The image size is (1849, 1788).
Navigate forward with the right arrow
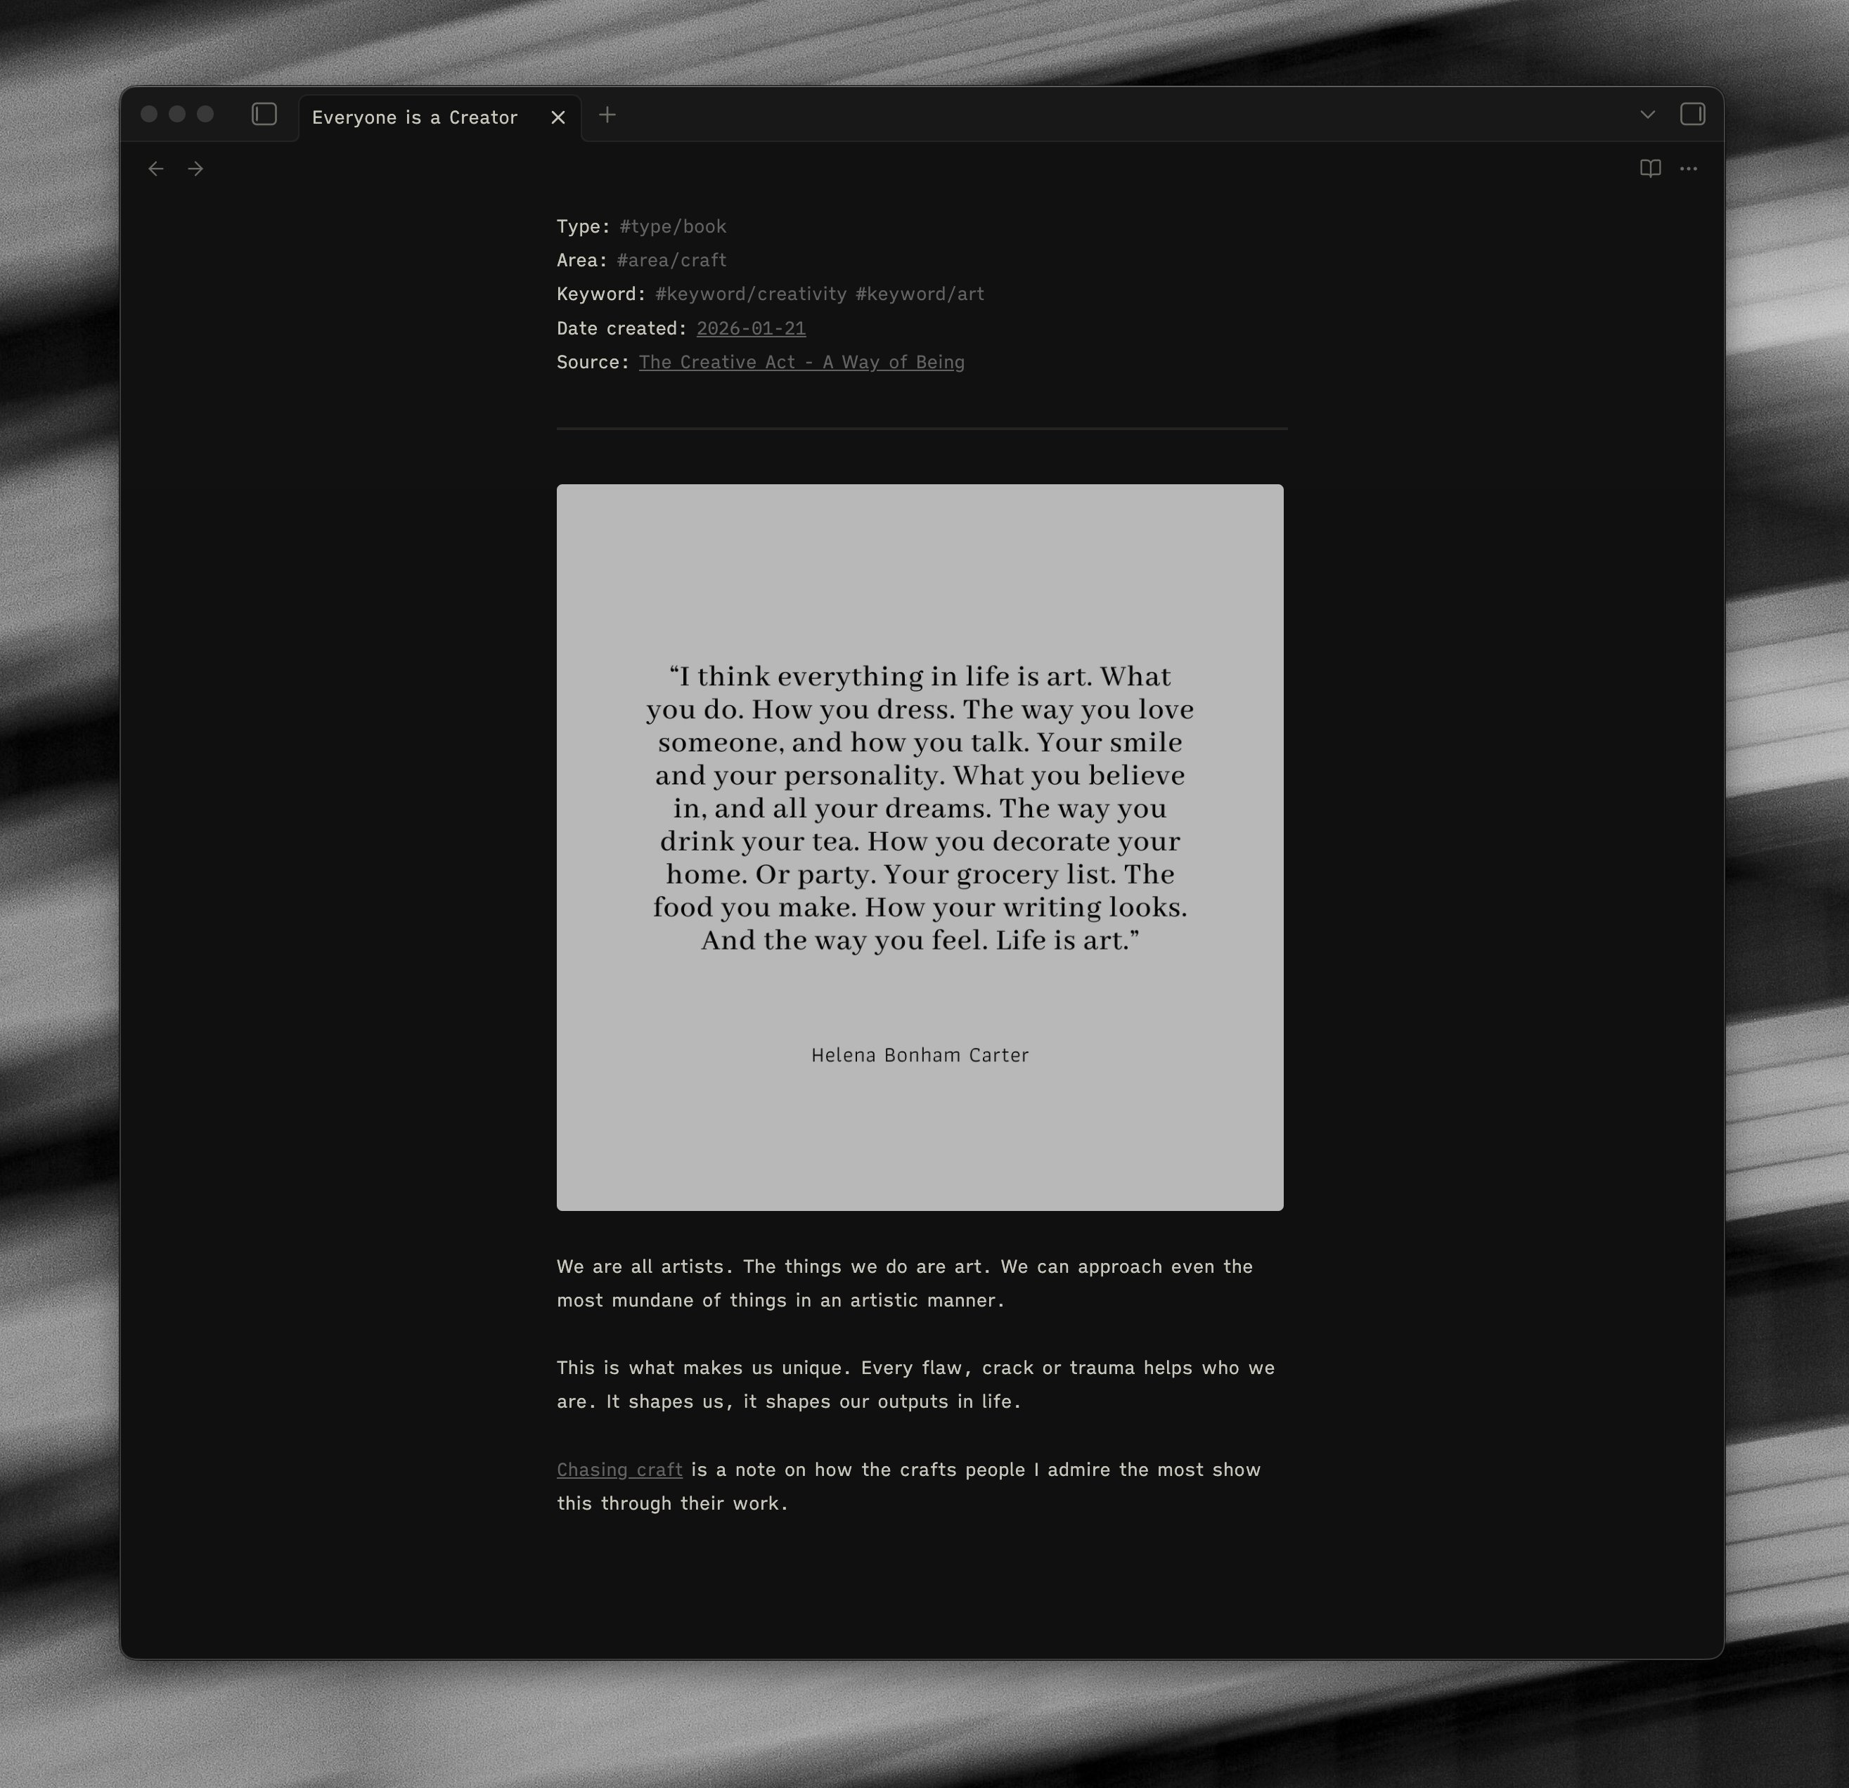[195, 169]
